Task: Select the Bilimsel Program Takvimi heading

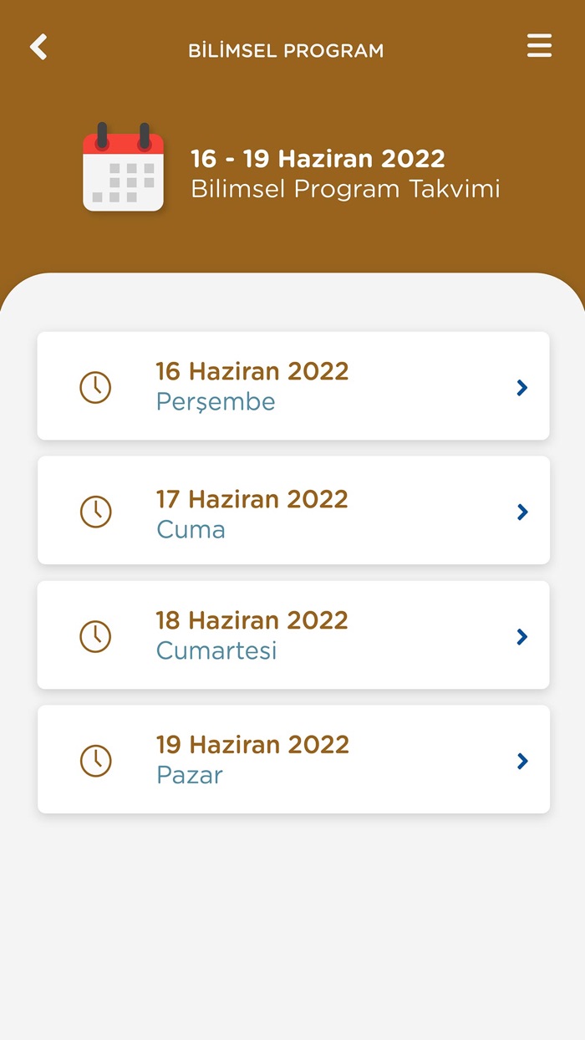Action: pos(345,189)
